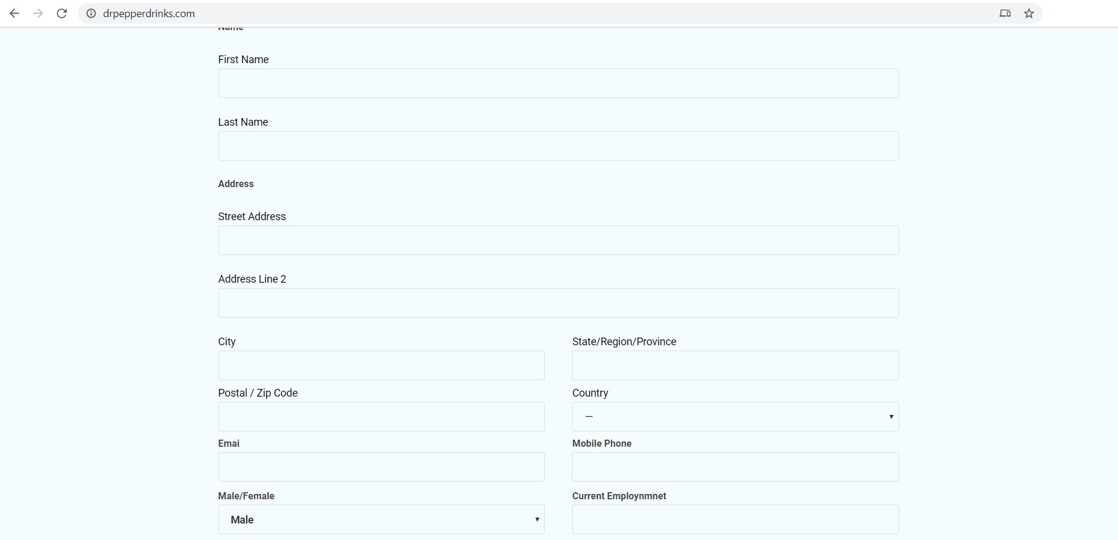Click the Current Employnmnet label

point(619,496)
